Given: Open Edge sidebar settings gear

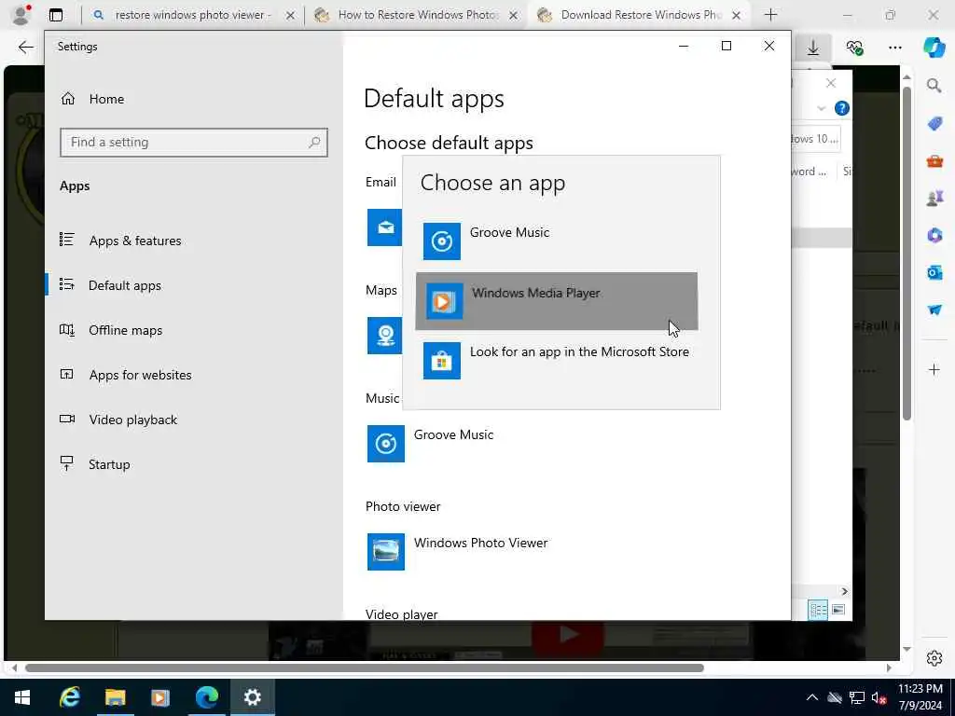Looking at the screenshot, I should click(x=934, y=658).
